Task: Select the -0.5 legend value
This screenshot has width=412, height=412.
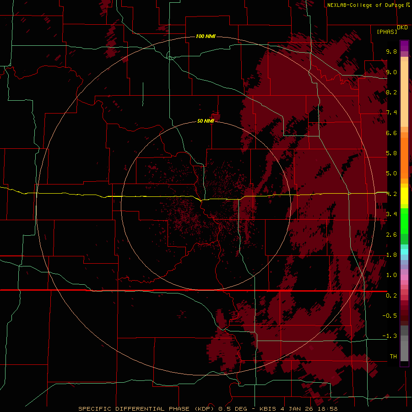Action: [x=390, y=316]
